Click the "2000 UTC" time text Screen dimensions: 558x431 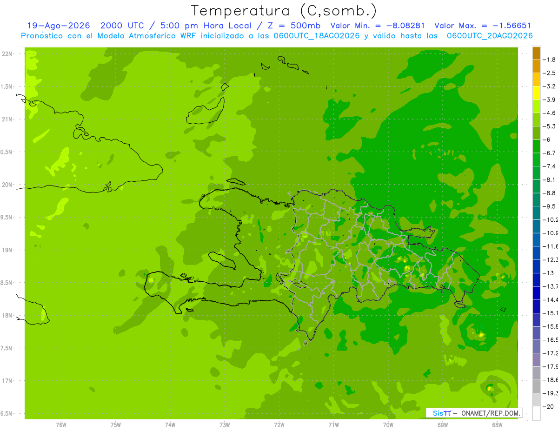tap(122, 26)
